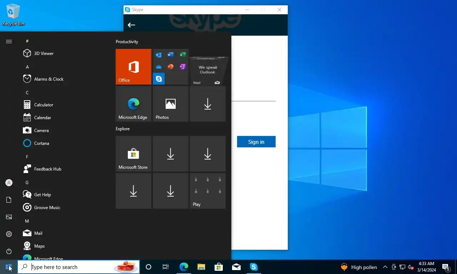Open the Microsoft Store tile
The width and height of the screenshot is (457, 274).
click(x=134, y=154)
